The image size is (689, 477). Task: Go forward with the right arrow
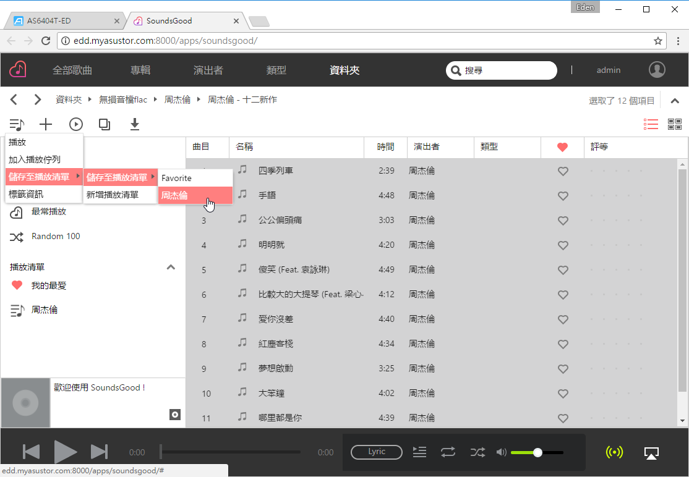click(x=38, y=99)
